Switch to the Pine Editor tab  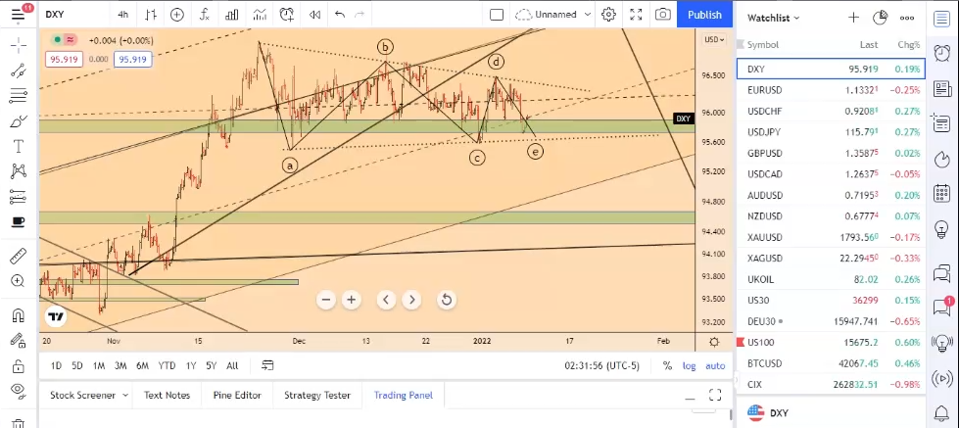(x=237, y=396)
